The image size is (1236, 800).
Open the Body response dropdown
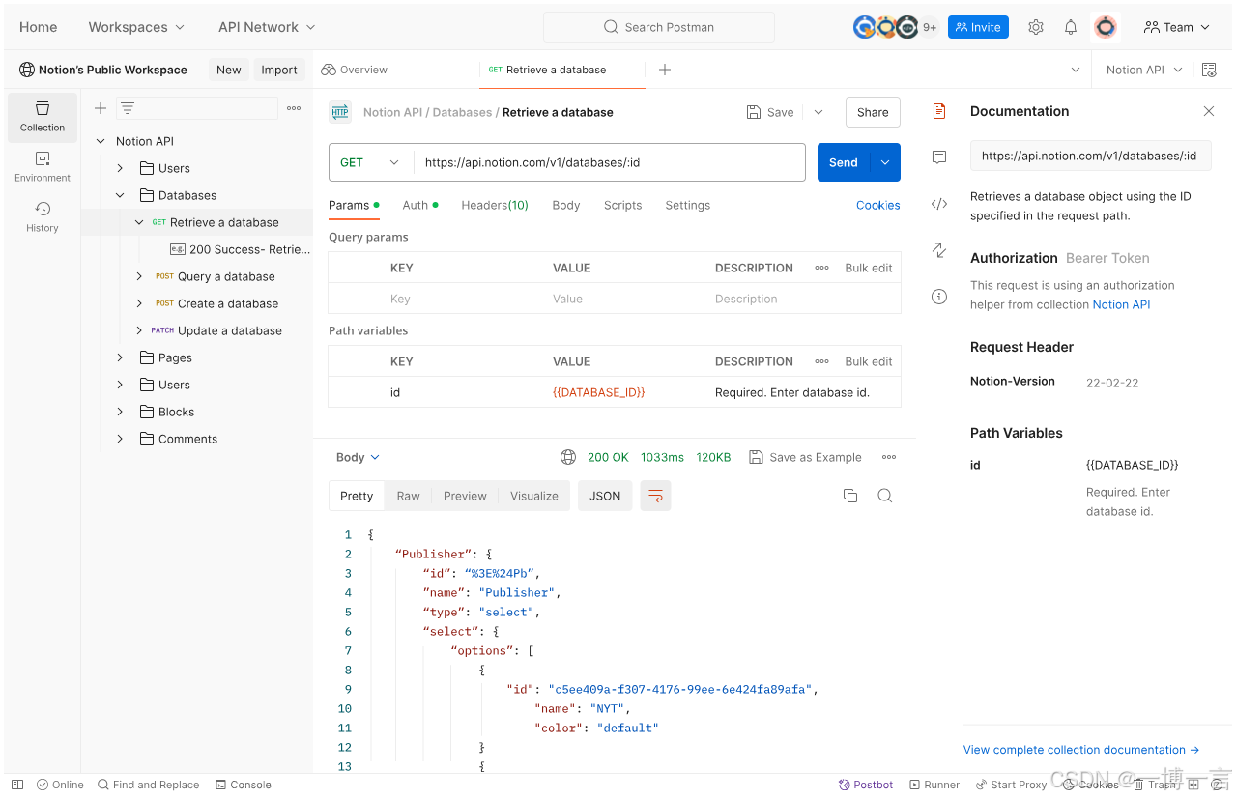[358, 457]
